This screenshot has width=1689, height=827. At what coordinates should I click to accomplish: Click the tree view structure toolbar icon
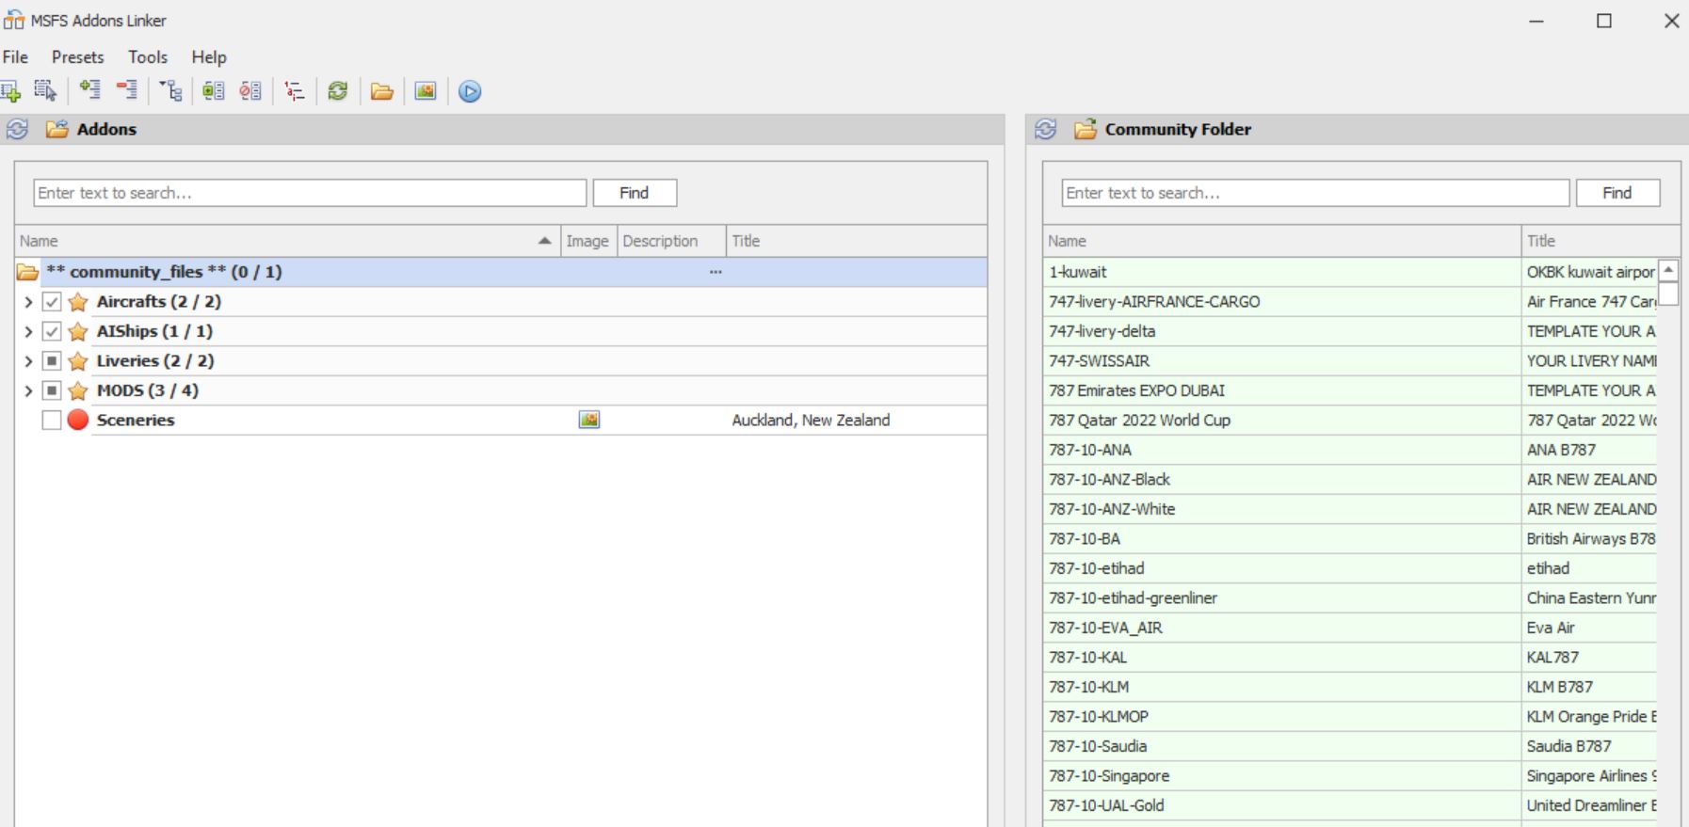point(170,90)
